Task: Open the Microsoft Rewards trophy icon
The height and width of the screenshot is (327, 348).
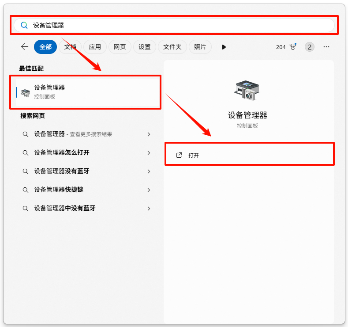Action: tap(293, 47)
